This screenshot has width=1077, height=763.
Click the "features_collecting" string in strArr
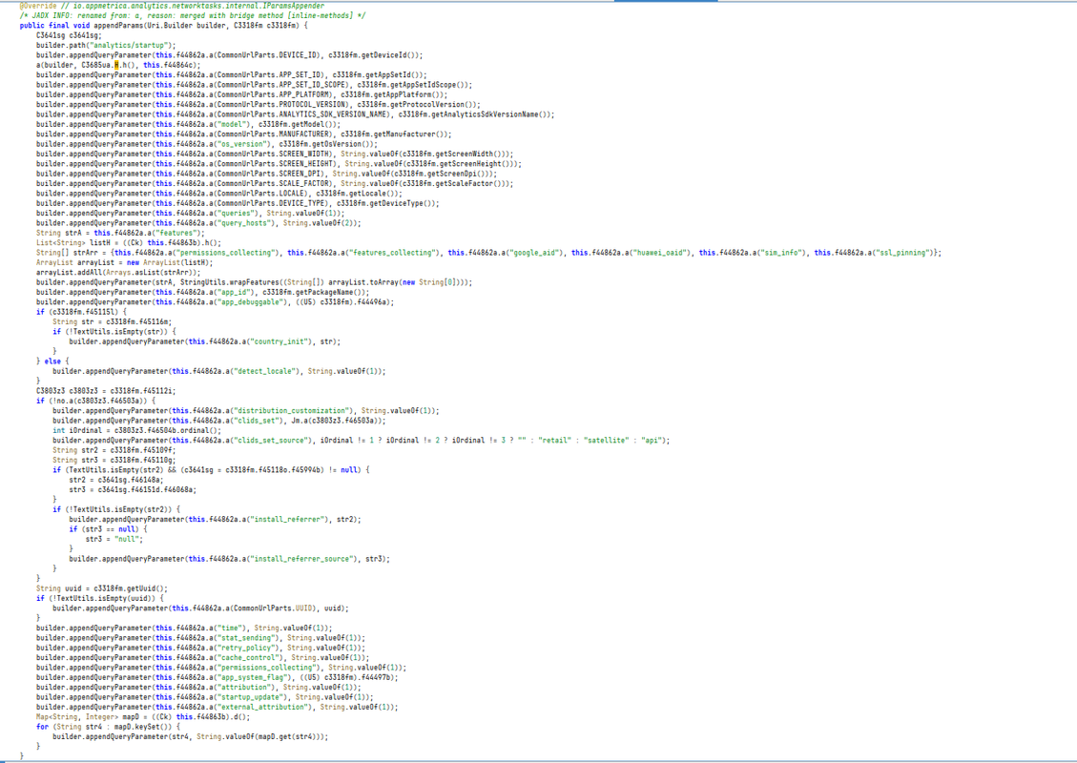pyautogui.click(x=394, y=253)
